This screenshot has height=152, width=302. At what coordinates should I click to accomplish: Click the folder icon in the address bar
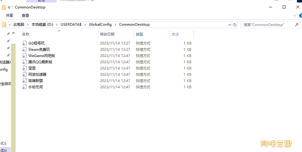[x=4, y=25]
